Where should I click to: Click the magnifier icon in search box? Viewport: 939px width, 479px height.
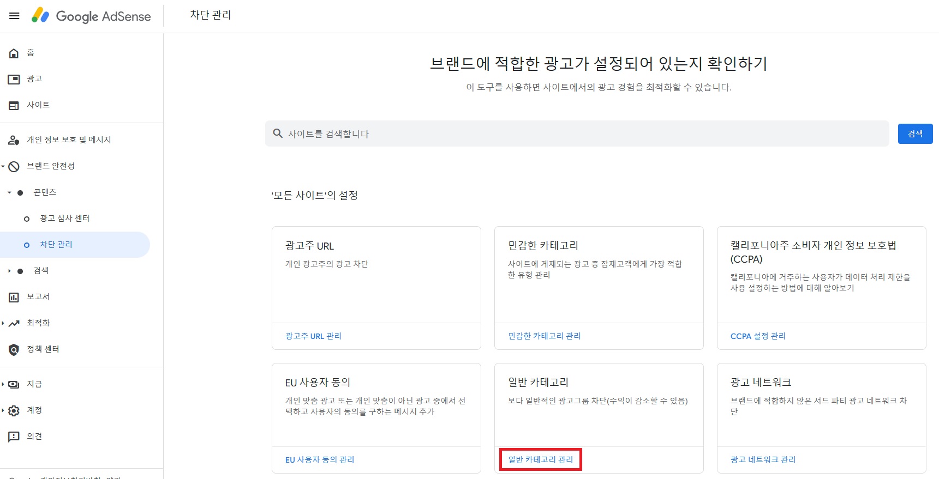[278, 134]
